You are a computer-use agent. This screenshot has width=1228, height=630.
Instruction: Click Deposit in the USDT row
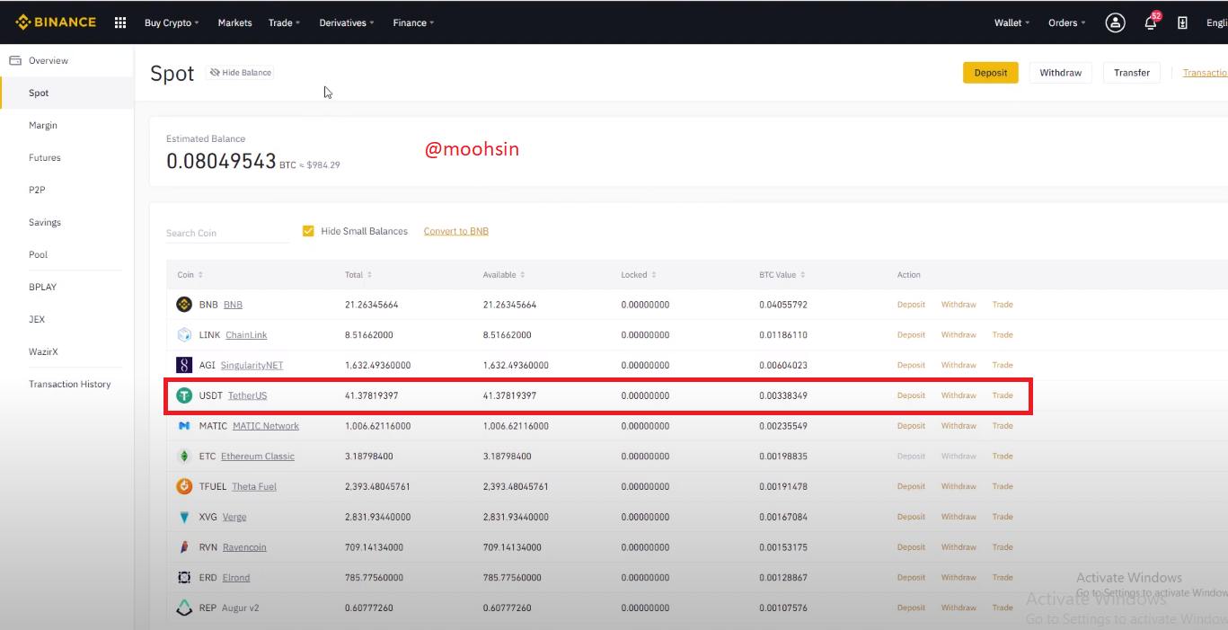tap(911, 395)
